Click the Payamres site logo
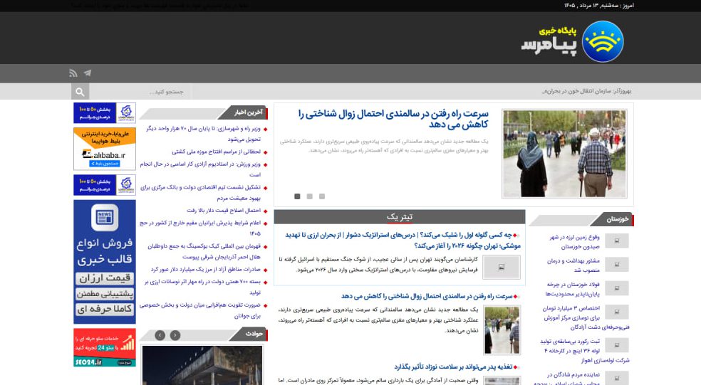701x385 pixels. [572, 41]
